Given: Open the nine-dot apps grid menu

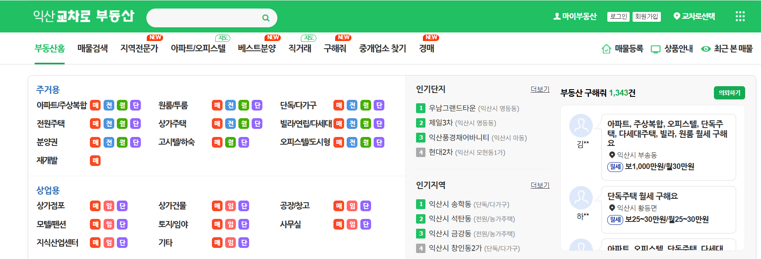Looking at the screenshot, I should click(740, 16).
